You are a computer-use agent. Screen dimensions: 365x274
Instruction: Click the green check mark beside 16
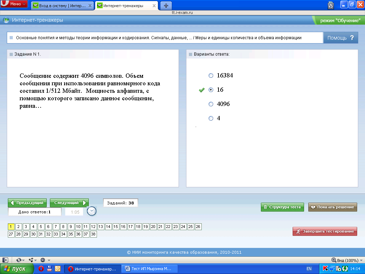[x=202, y=90]
